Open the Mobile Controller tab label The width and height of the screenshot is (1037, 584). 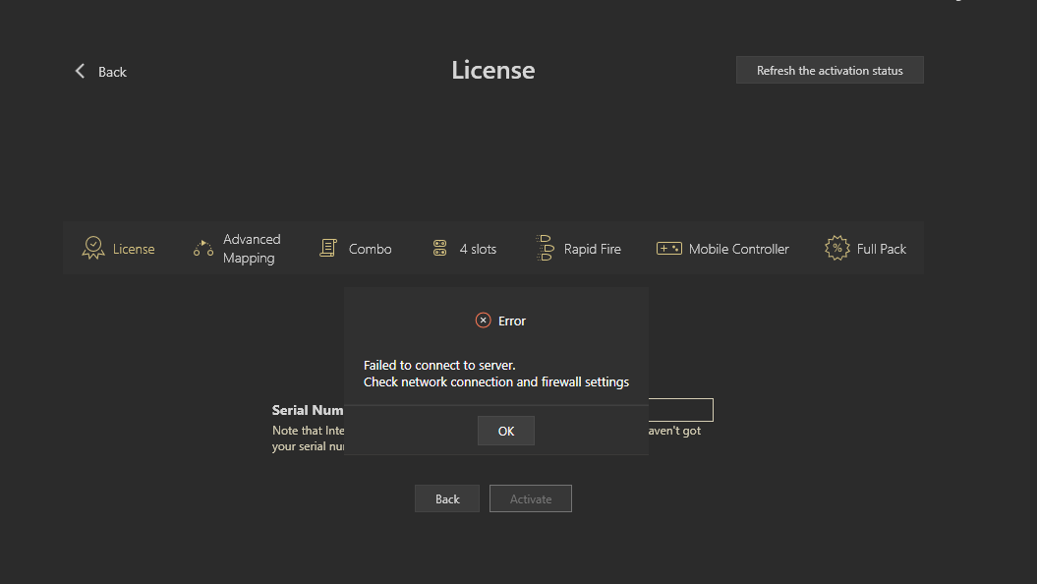pyautogui.click(x=739, y=249)
